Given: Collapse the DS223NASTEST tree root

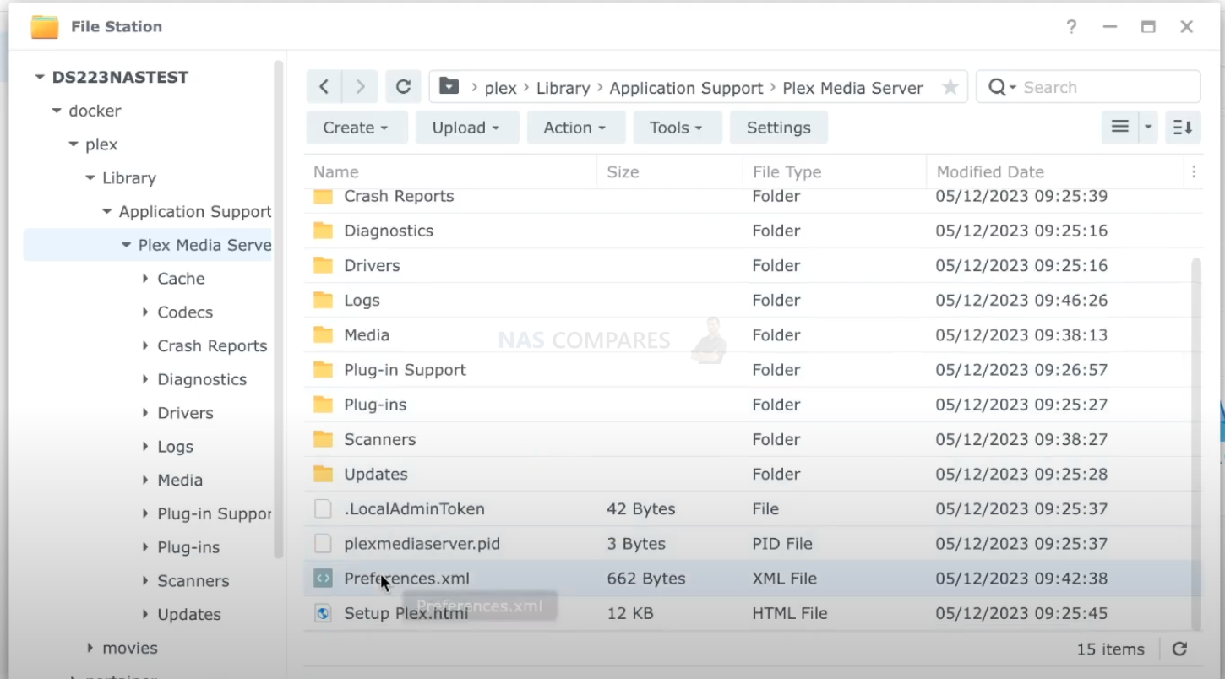Looking at the screenshot, I should (39, 77).
